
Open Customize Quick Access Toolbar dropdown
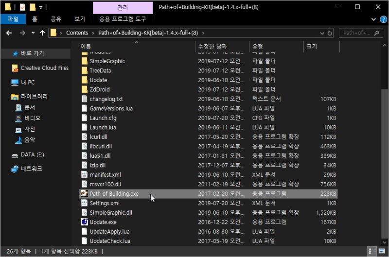pos(41,7)
